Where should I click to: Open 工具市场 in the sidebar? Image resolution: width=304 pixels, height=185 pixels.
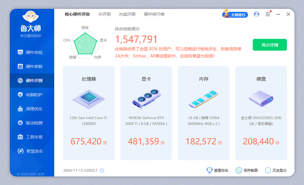coord(32,137)
